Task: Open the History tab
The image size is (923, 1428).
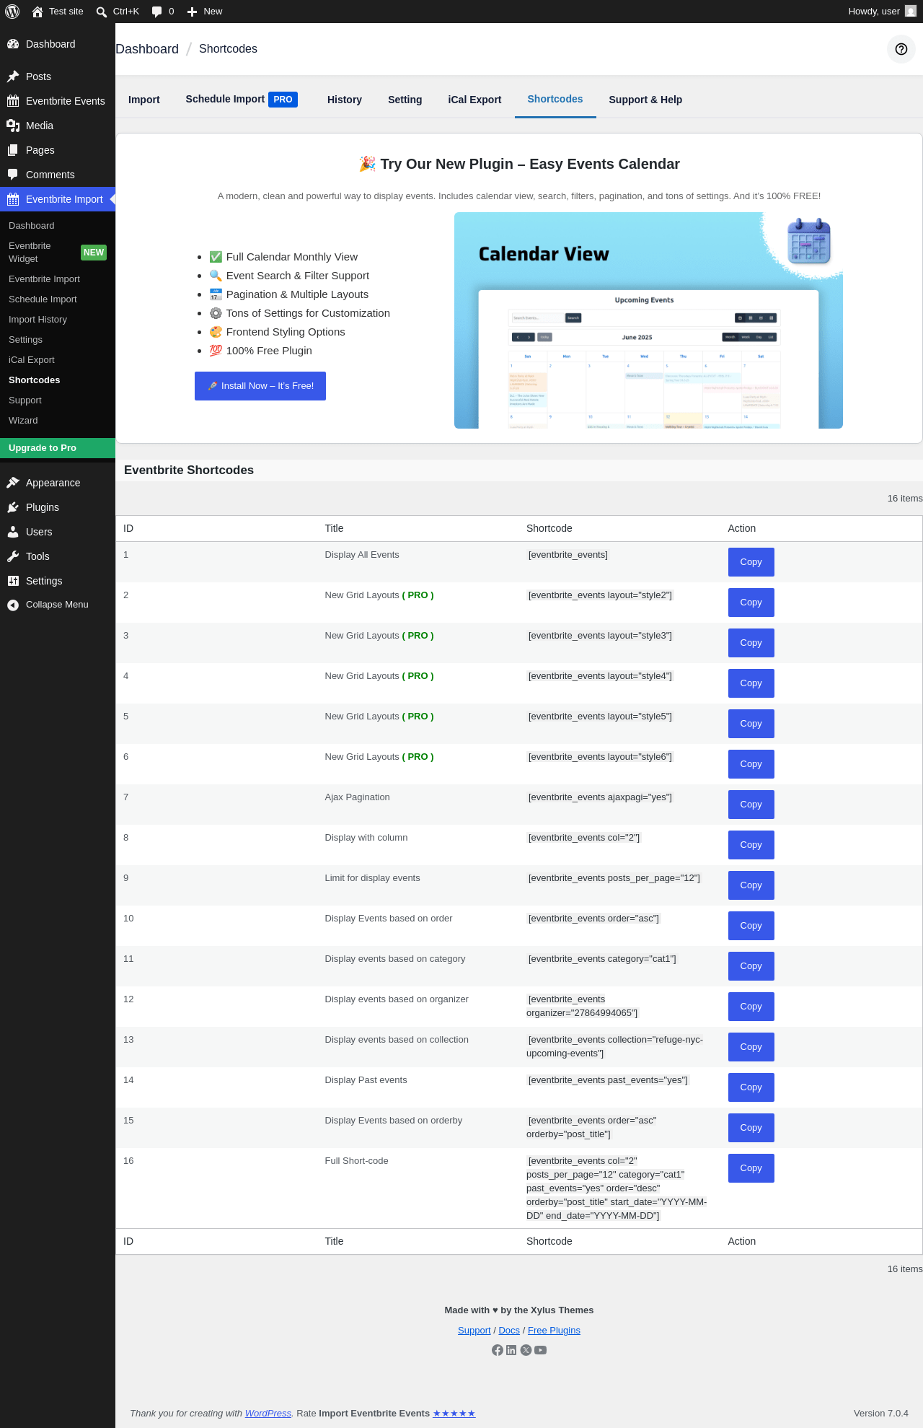Action: (345, 100)
